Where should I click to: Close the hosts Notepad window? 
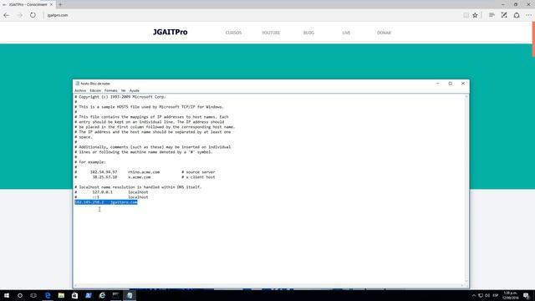(x=463, y=84)
